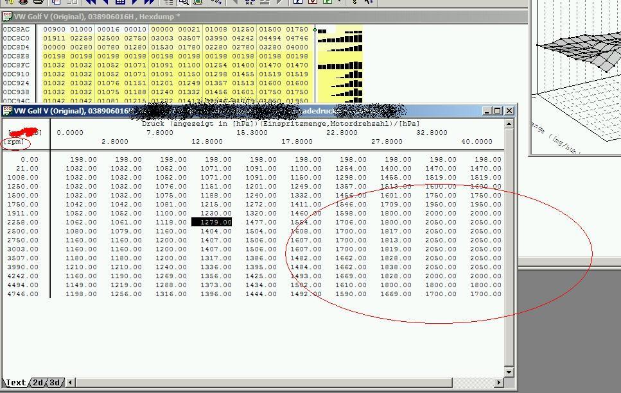Select the Hexdump window title bar

(264, 17)
